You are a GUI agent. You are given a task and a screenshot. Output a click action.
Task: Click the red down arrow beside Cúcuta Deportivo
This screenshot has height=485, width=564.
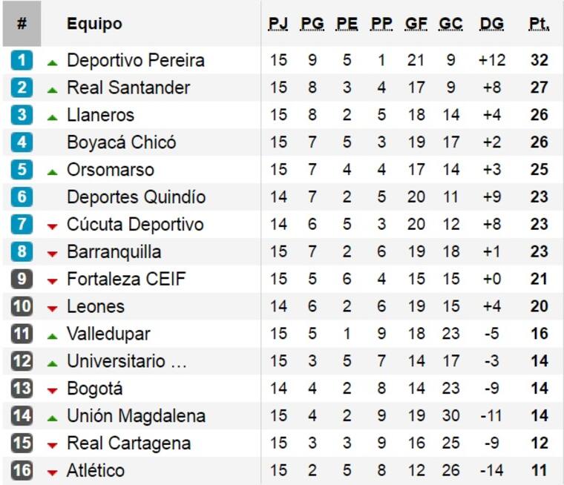coord(52,226)
